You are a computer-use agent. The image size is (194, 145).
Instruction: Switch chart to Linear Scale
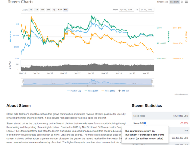[x=162, y=2]
